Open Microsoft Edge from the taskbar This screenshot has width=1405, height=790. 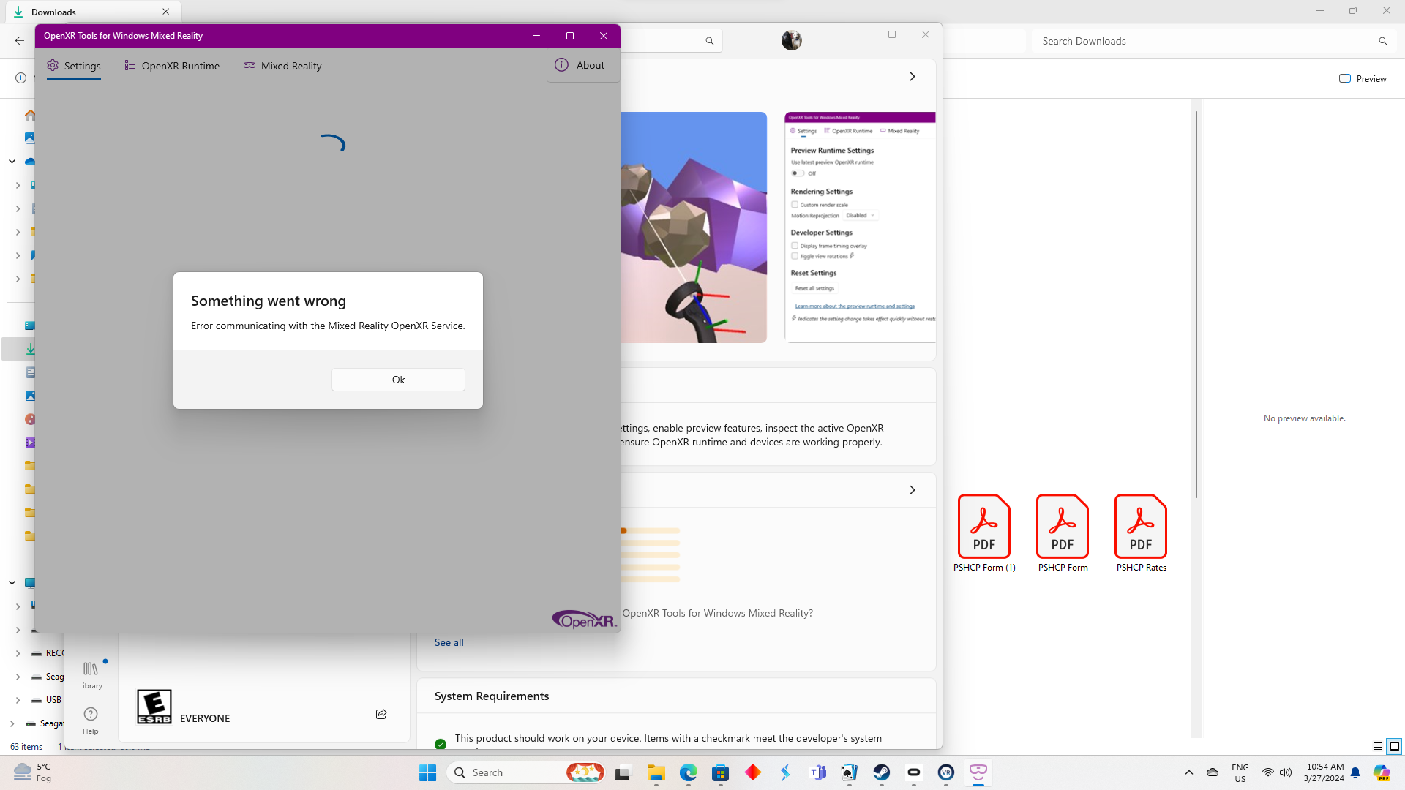(688, 772)
